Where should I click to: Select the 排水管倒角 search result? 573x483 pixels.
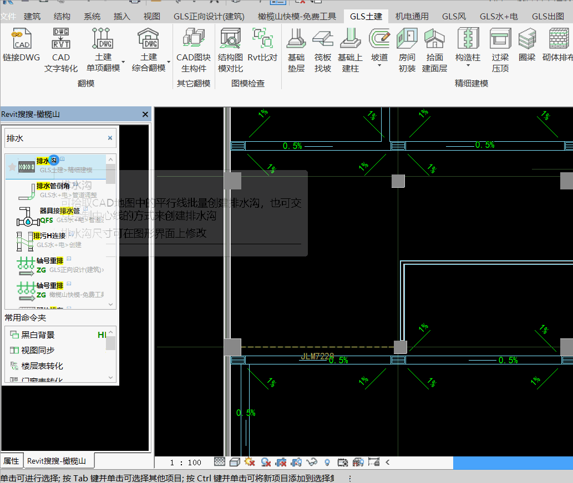(56, 191)
